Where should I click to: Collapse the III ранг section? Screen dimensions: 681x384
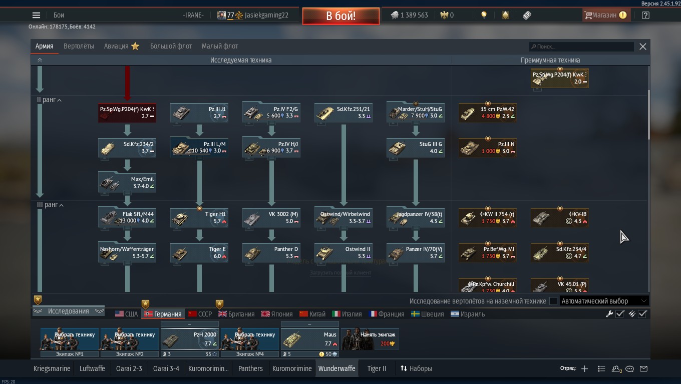click(51, 205)
